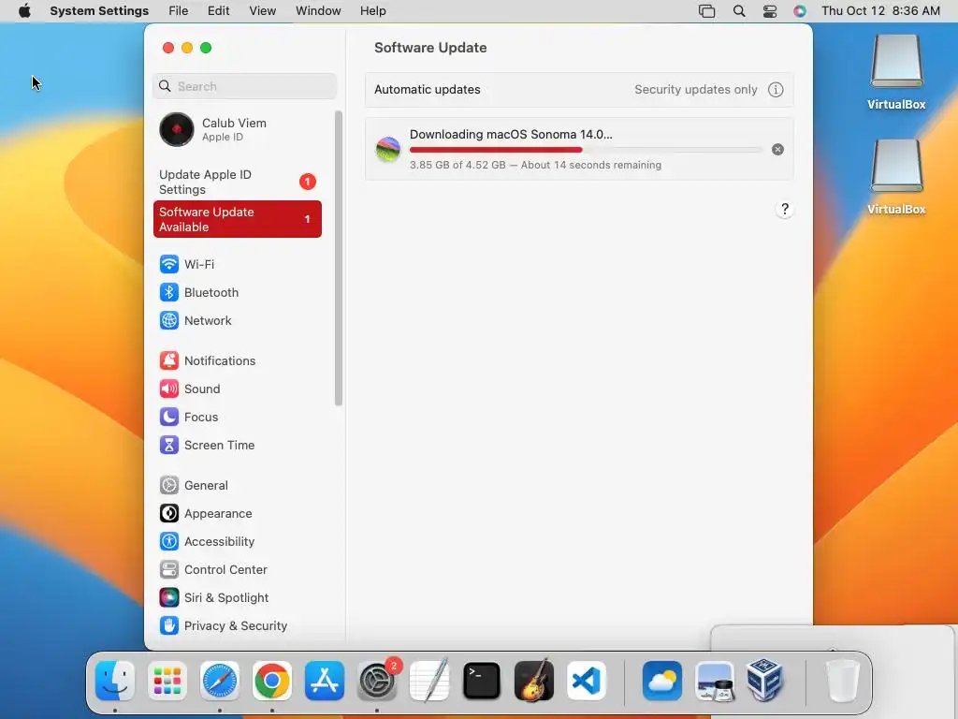Open Control Center from menu bar
This screenshot has height=719, width=958.
[x=770, y=11]
